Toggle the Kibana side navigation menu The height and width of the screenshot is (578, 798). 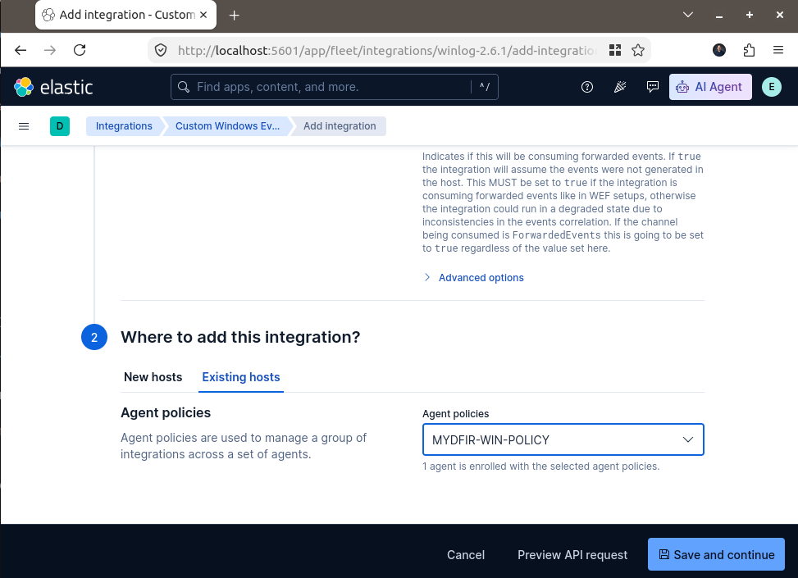24,126
